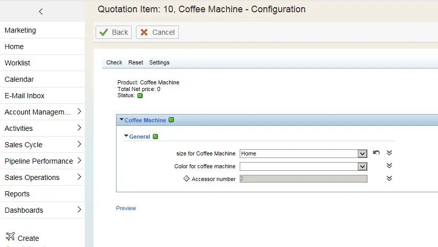This screenshot has width=438, height=247.
Task: Click the Accessor number input field
Action: tap(303, 179)
